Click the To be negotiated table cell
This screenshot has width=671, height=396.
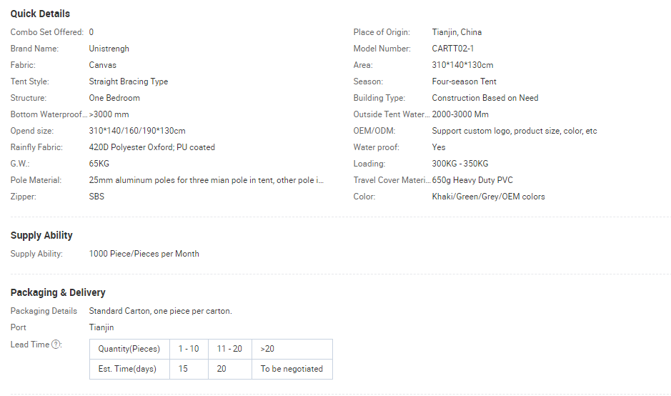292,369
